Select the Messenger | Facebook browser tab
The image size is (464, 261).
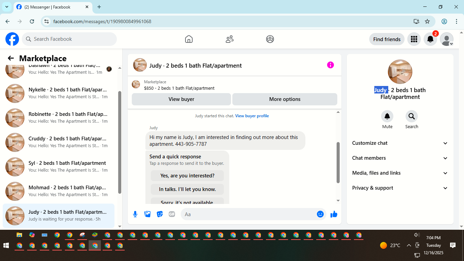click(x=53, y=7)
